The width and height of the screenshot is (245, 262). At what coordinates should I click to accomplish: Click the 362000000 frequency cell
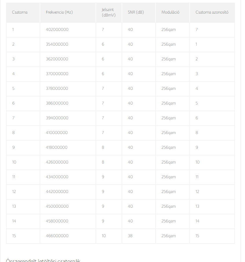57,59
